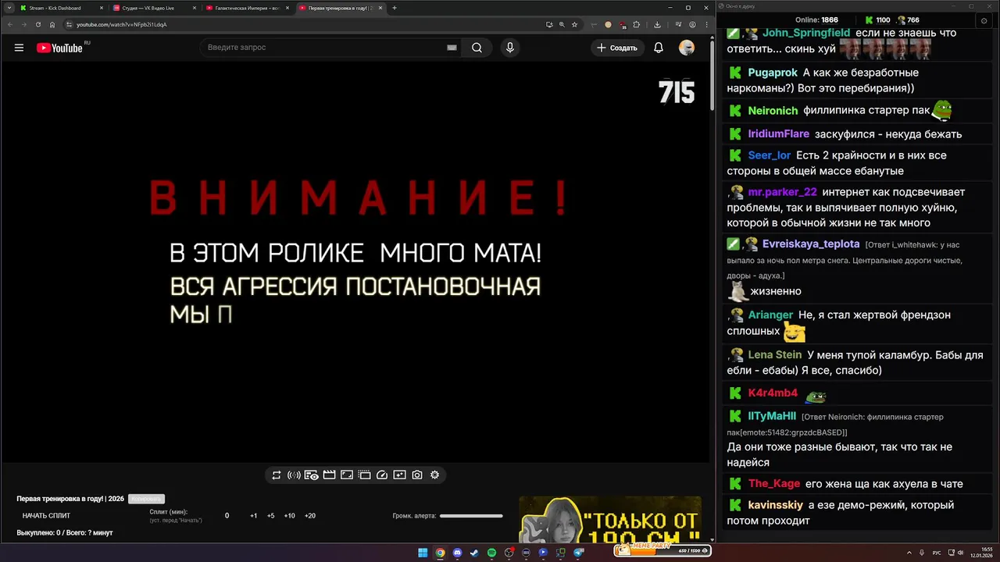Add +10 minutes to the split
This screenshot has width=1000, height=562.
[289, 516]
